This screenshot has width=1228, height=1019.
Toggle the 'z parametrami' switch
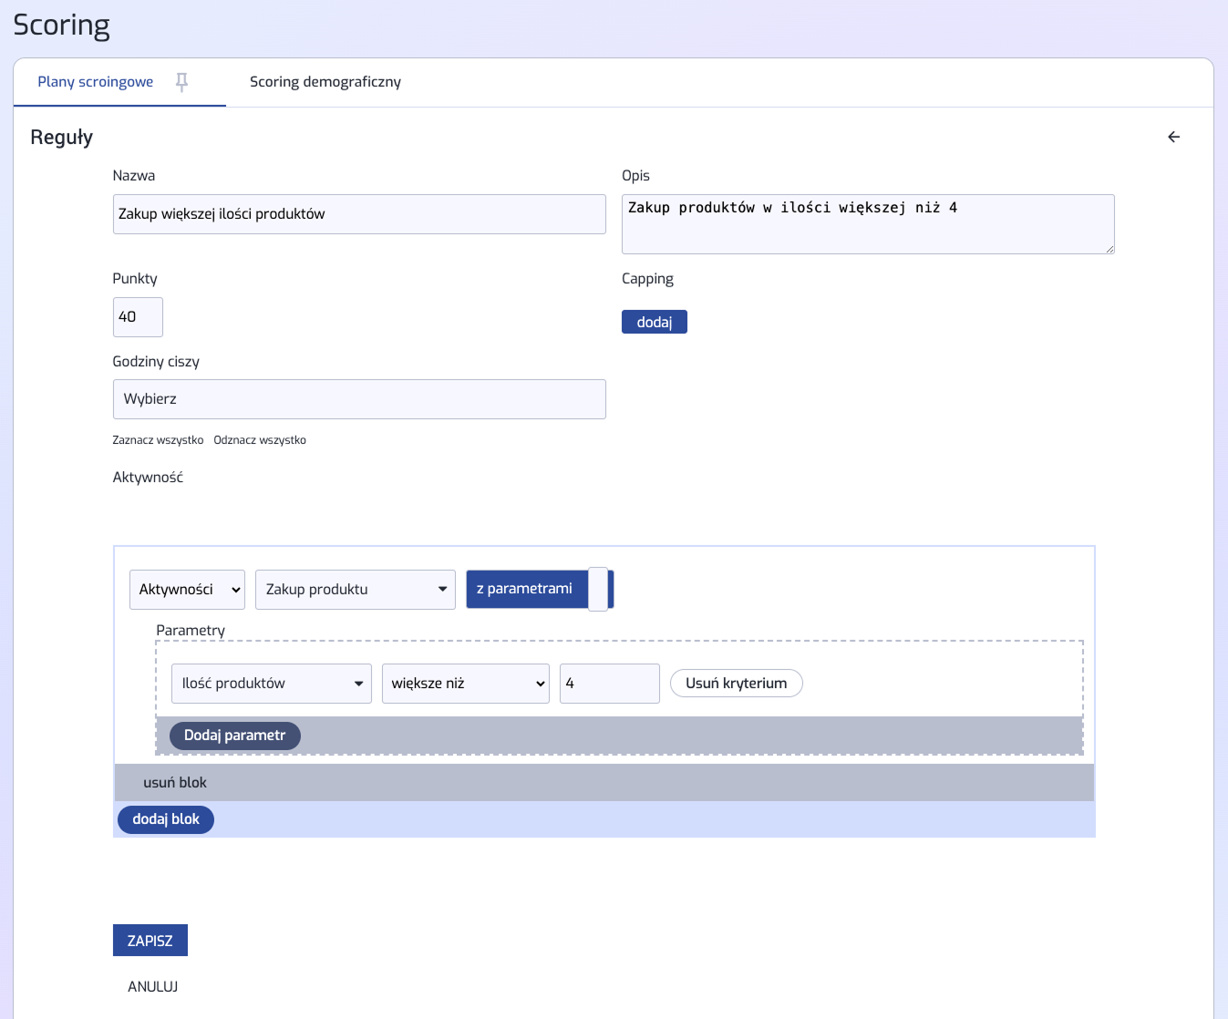point(540,589)
